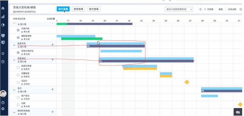The width and height of the screenshot is (244, 116).
Task: Check the 客户验证 task checkbox
Action: coord(18,97)
